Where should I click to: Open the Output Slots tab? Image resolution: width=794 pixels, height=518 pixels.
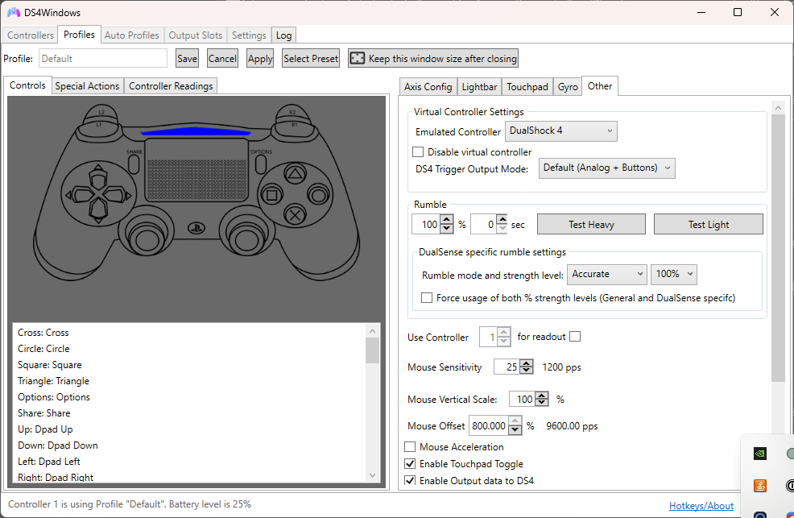(196, 35)
